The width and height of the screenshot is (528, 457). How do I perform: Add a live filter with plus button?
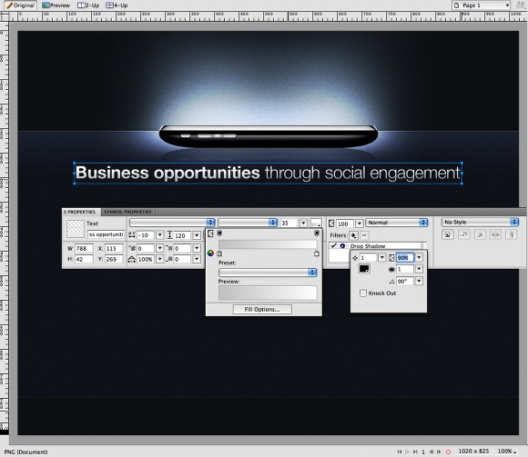tap(353, 235)
